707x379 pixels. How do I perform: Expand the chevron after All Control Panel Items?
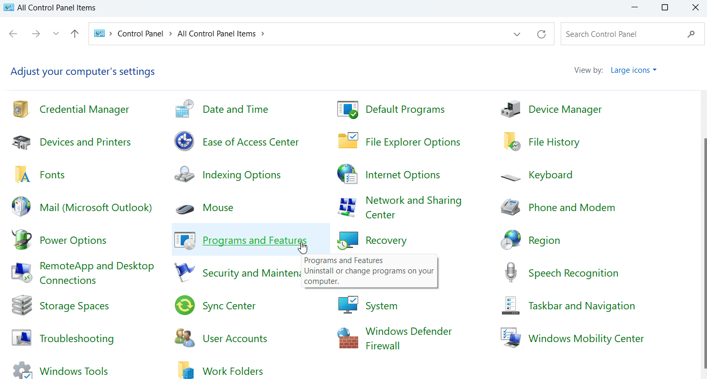click(x=262, y=34)
